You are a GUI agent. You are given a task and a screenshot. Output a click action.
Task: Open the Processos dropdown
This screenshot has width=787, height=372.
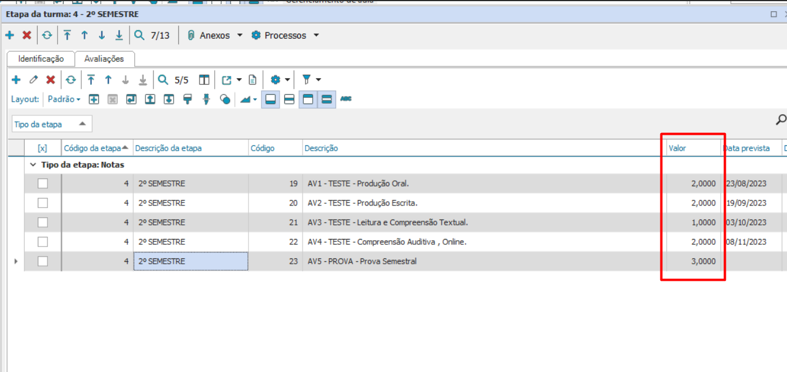[x=285, y=35]
